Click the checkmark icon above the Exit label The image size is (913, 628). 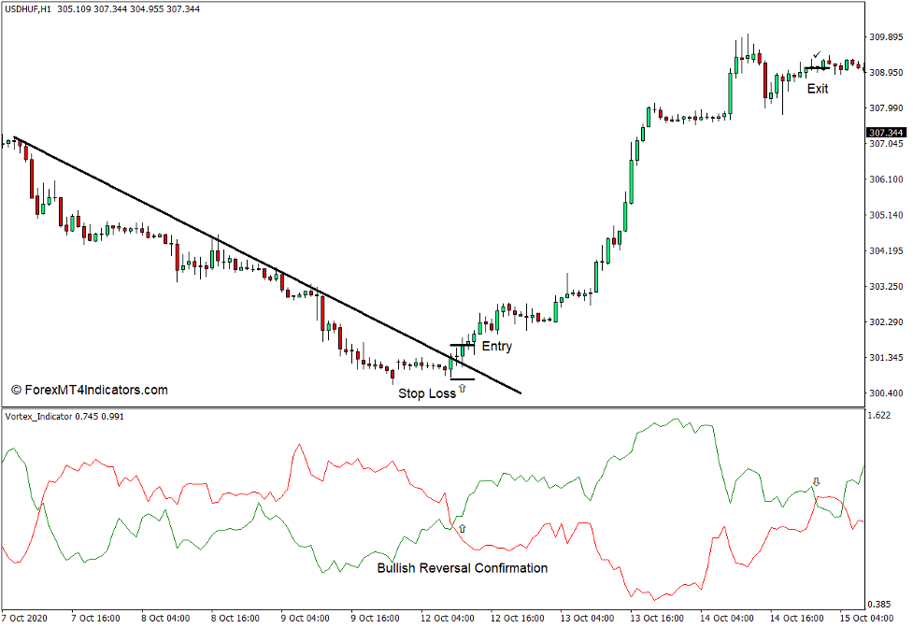817,53
